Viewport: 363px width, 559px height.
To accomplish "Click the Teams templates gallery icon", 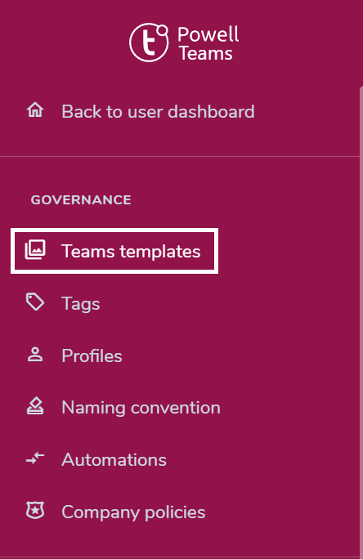I will (35, 249).
